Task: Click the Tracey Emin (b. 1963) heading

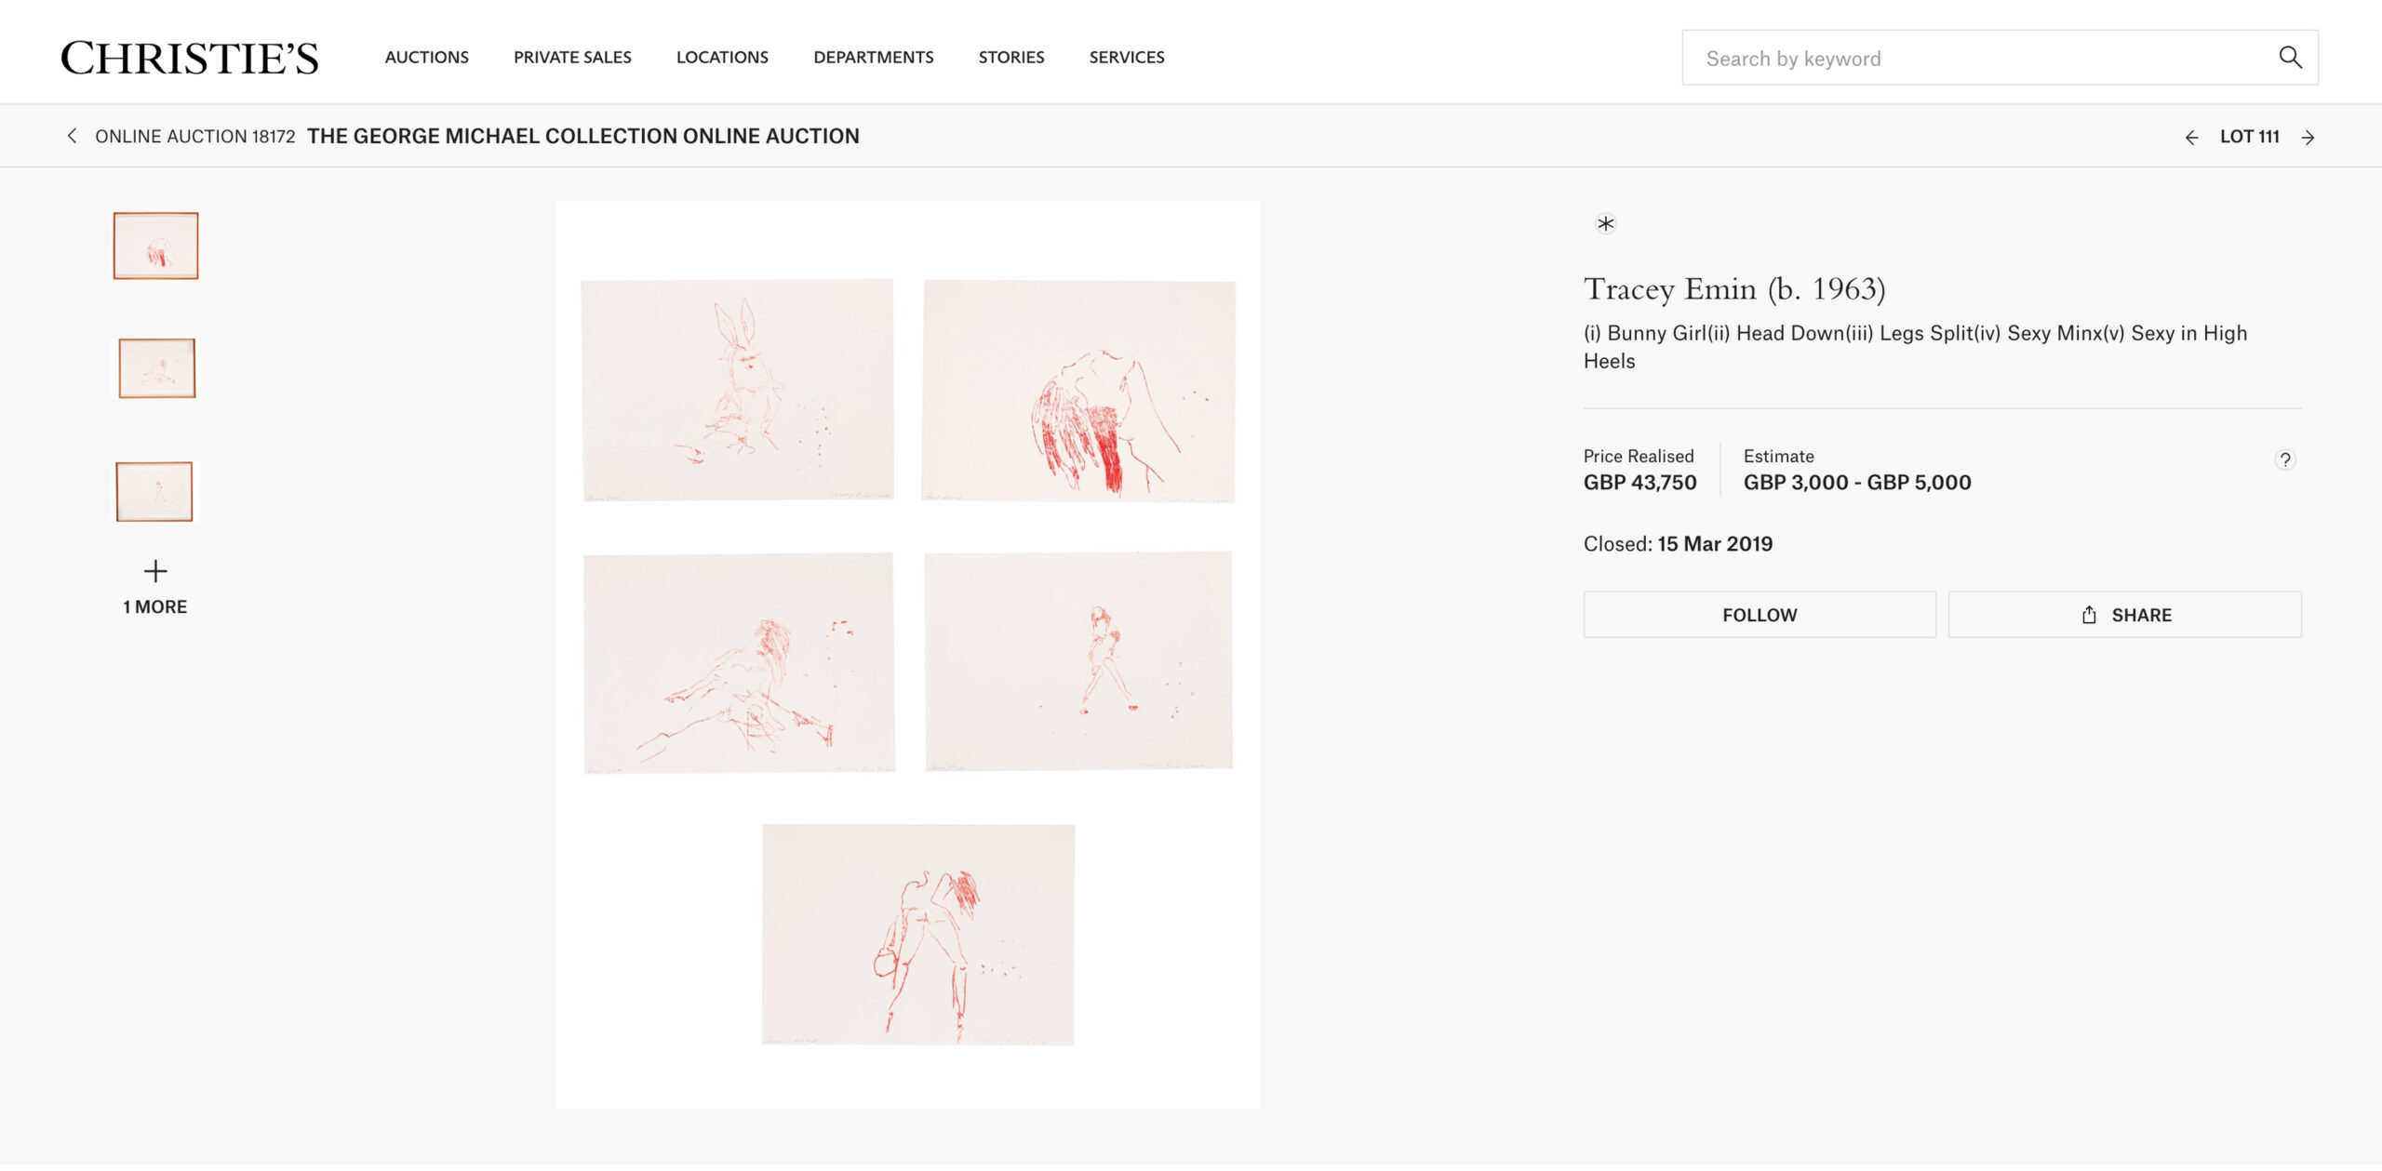Action: pos(1734,289)
